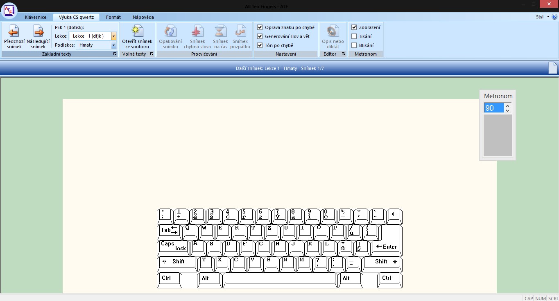Open the Formát ribbon tab
The height and width of the screenshot is (301, 559).
pyautogui.click(x=113, y=18)
